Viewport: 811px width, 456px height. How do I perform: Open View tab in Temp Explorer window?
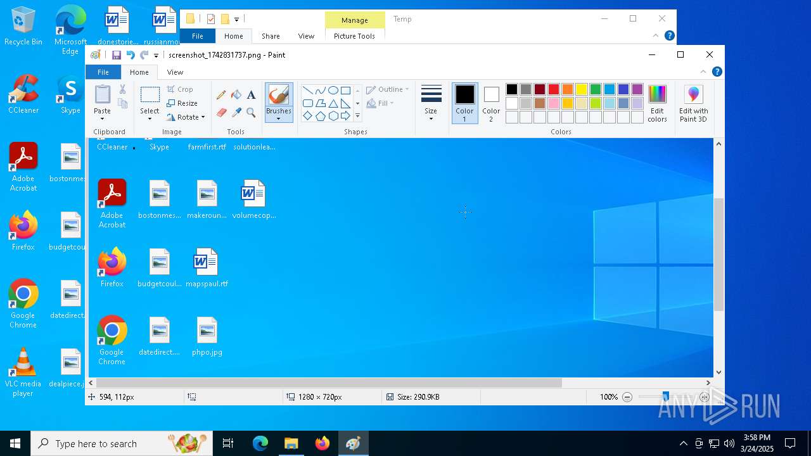pos(306,36)
